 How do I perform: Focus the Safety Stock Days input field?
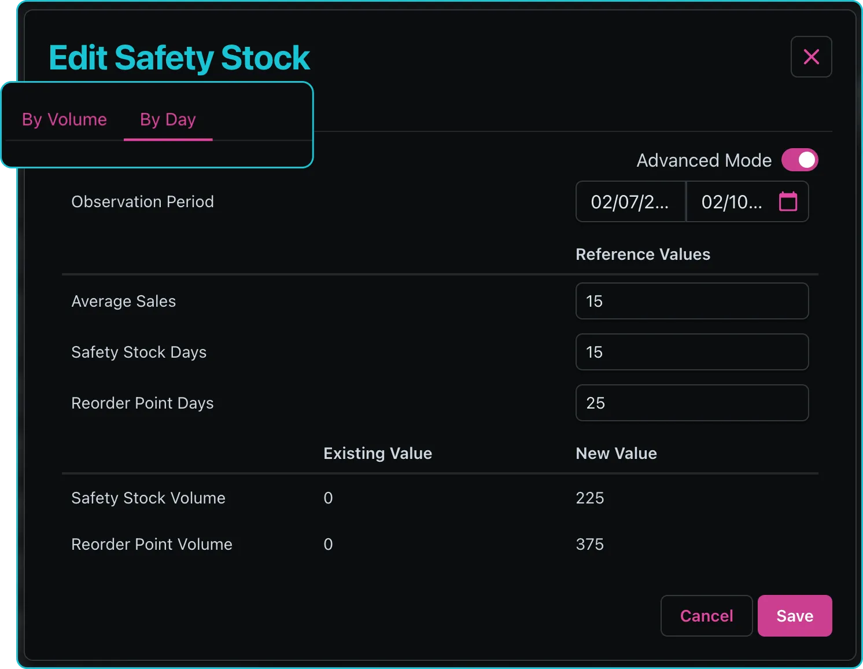[692, 352]
